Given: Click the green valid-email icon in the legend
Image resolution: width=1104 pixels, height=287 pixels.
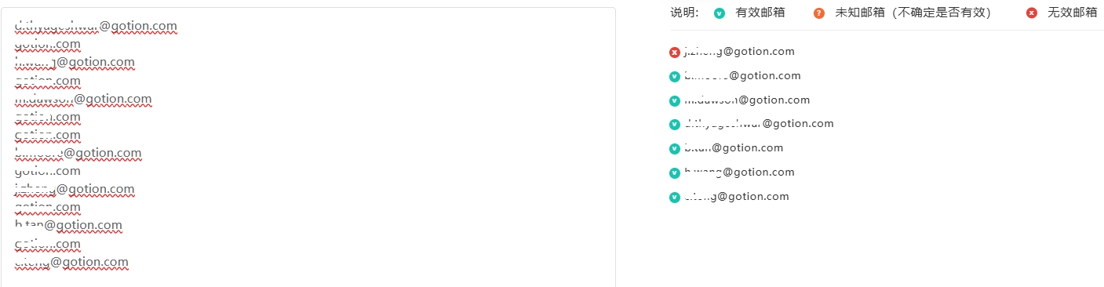Looking at the screenshot, I should (720, 13).
